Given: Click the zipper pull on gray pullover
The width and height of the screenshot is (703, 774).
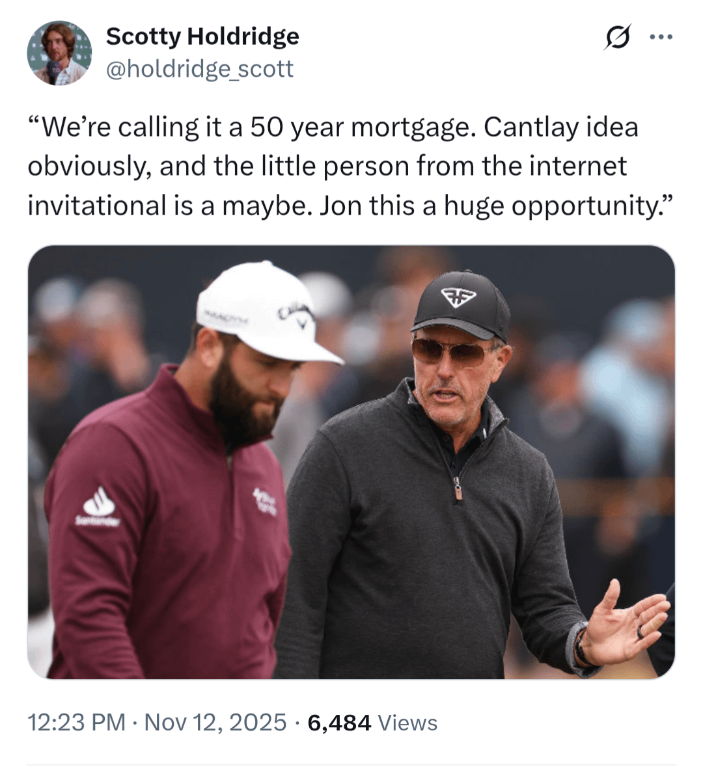Looking at the screenshot, I should 458,488.
